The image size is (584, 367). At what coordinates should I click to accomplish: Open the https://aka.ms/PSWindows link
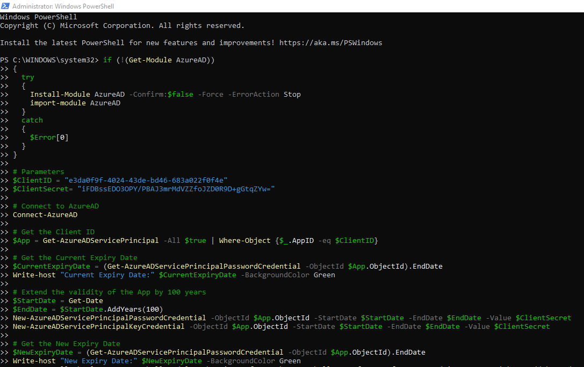click(x=330, y=43)
